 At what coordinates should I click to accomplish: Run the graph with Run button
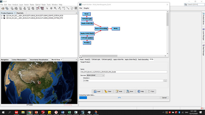point(151,91)
